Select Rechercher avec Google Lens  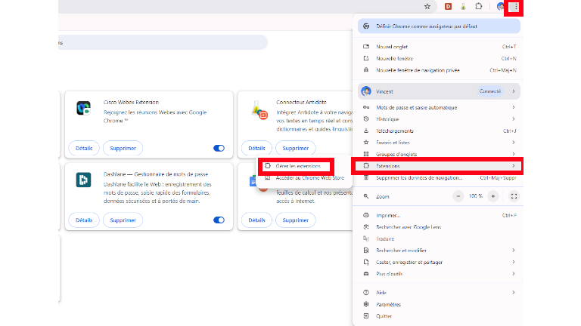439,227
